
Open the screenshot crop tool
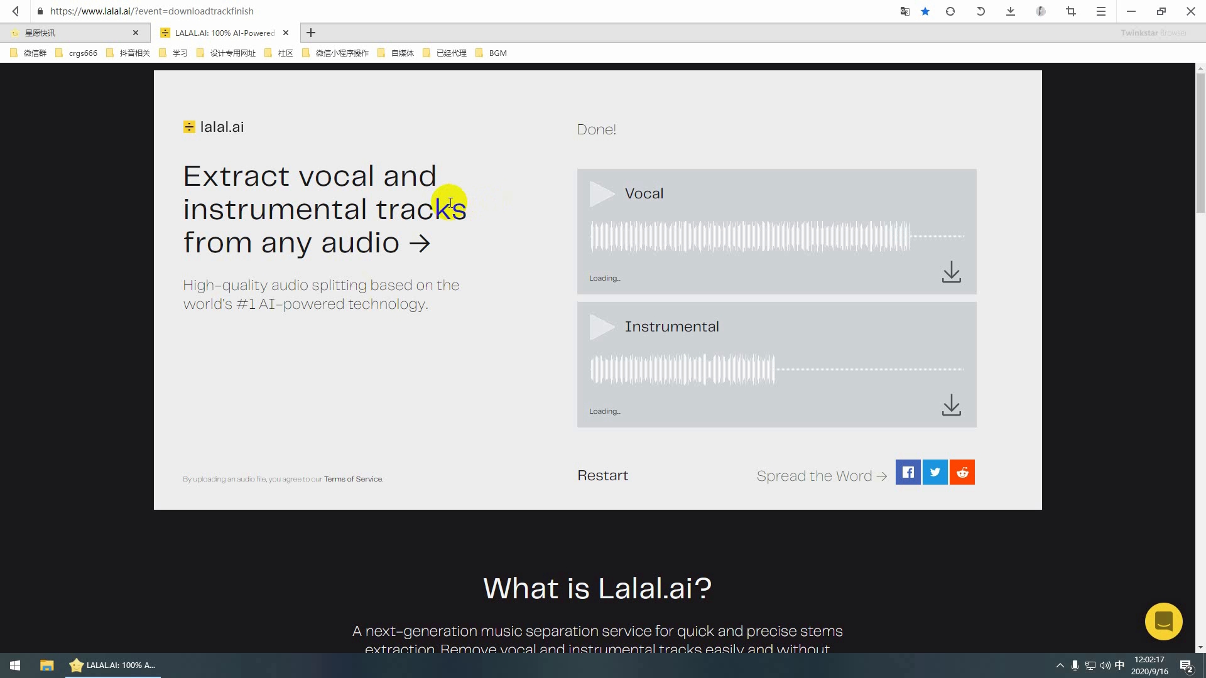pos(1071,11)
